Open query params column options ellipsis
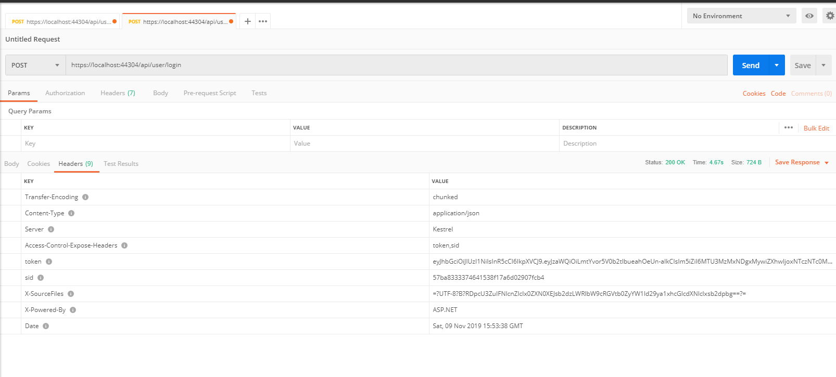The height and width of the screenshot is (377, 836). point(789,127)
